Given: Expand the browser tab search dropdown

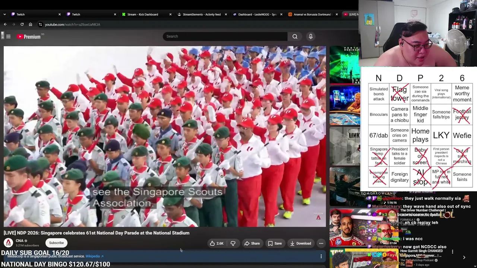Looking at the screenshot, I should [4, 15].
